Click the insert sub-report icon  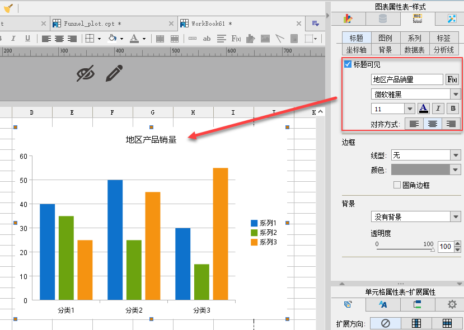[x=294, y=39]
